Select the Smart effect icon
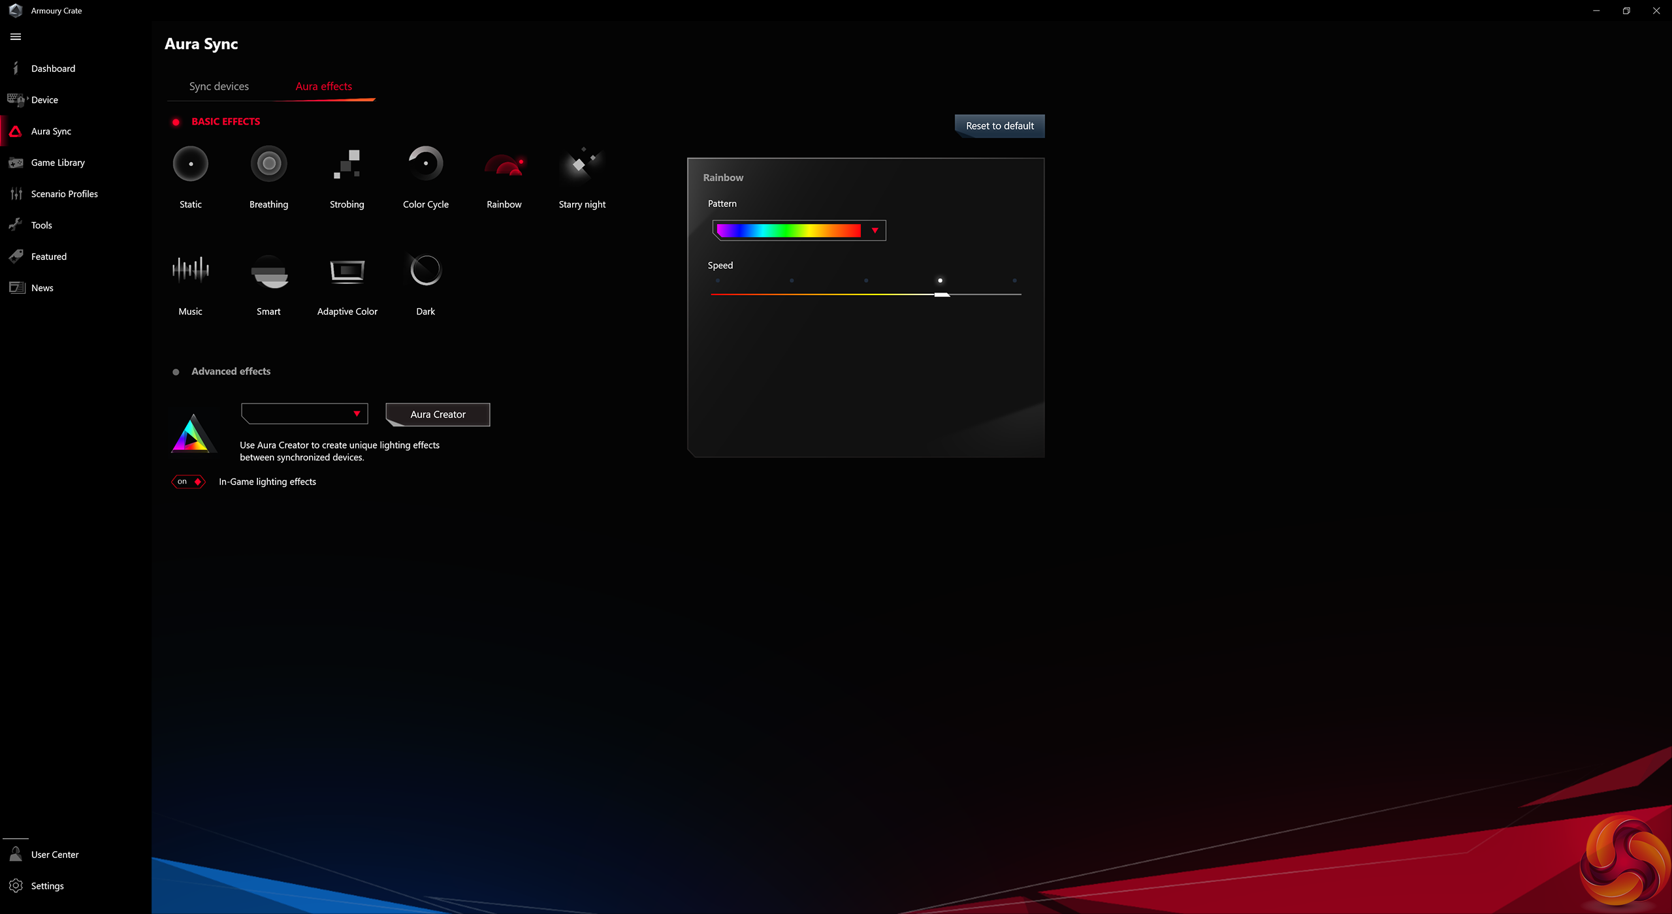 [x=268, y=271]
